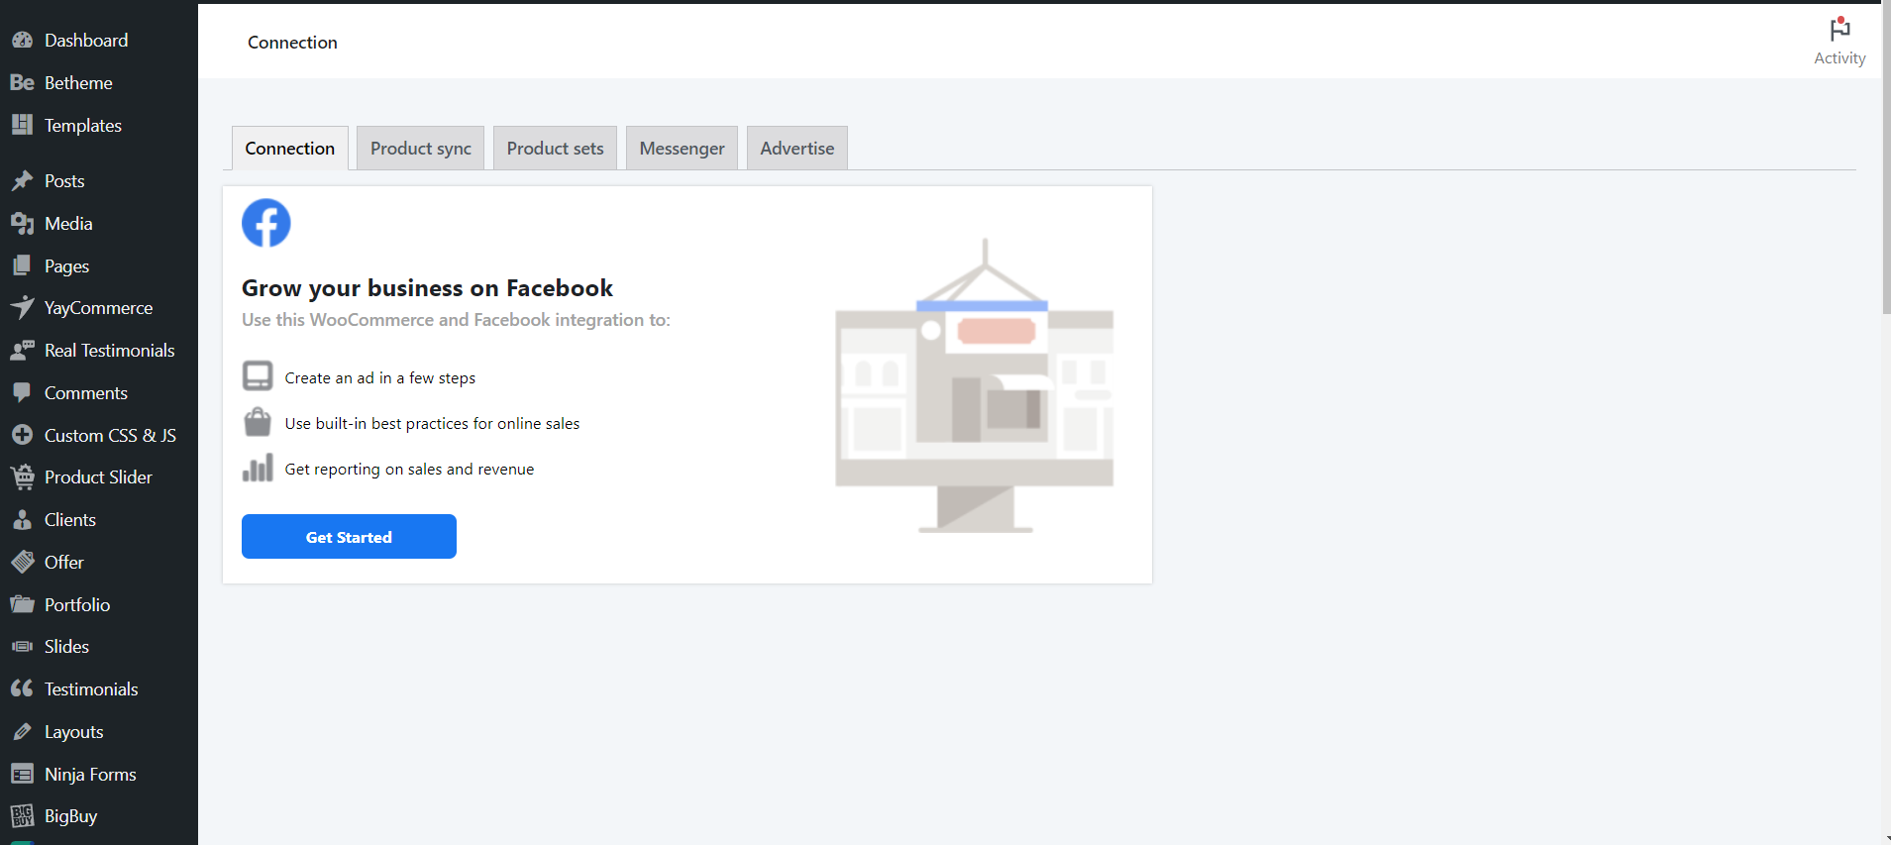Viewport: 1891px width, 845px height.
Task: Open Product Slider menu label
Action: [98, 477]
